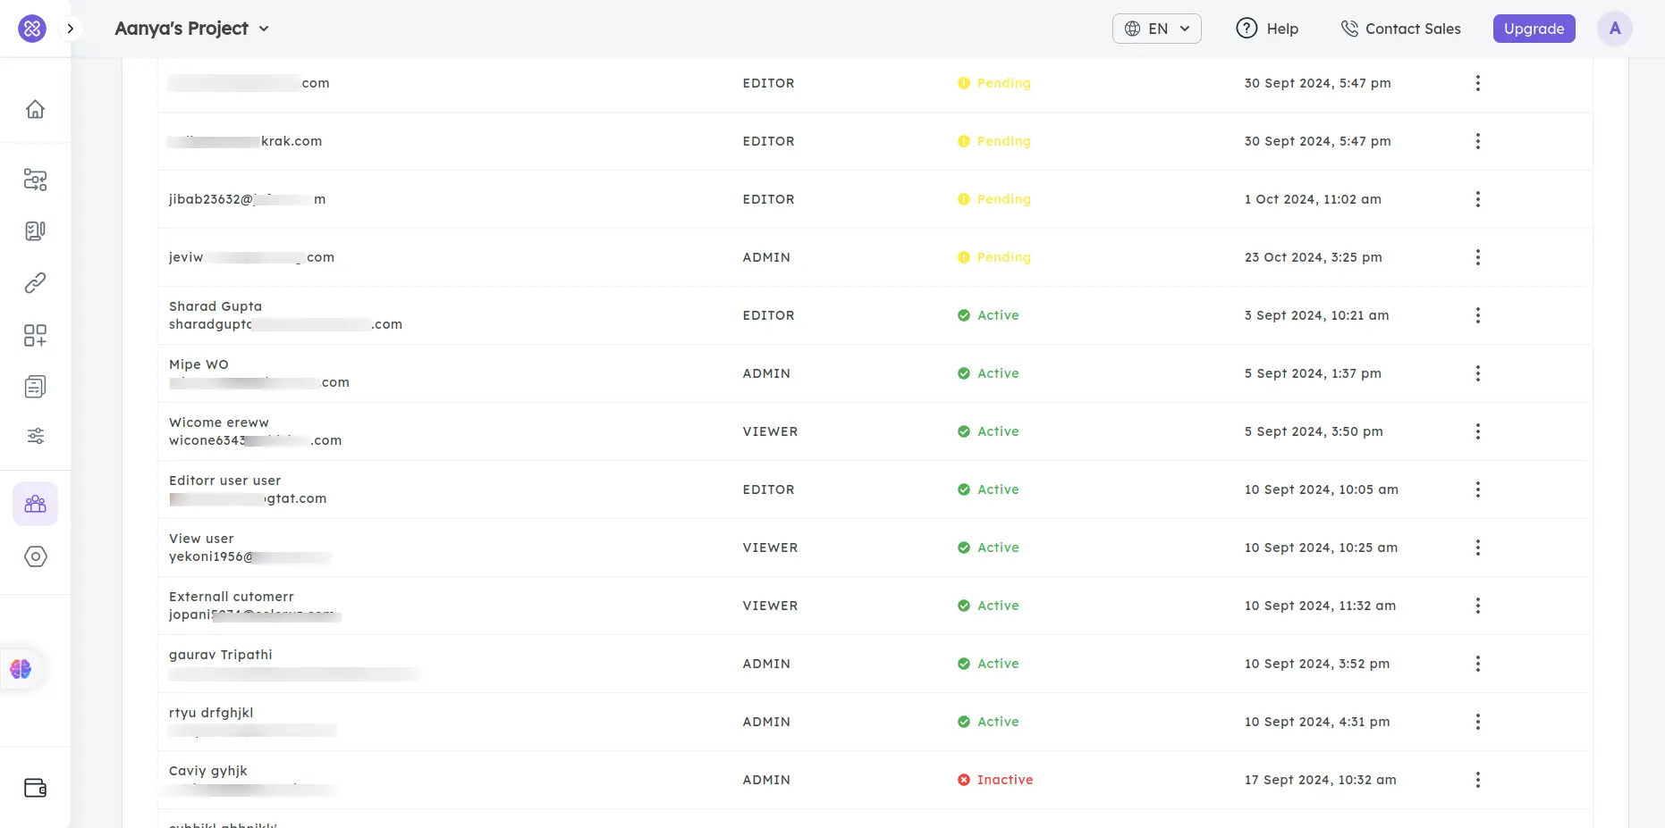The image size is (1665, 828).
Task: Open row menu for inactive Caviy gyhjk
Action: (x=1478, y=779)
